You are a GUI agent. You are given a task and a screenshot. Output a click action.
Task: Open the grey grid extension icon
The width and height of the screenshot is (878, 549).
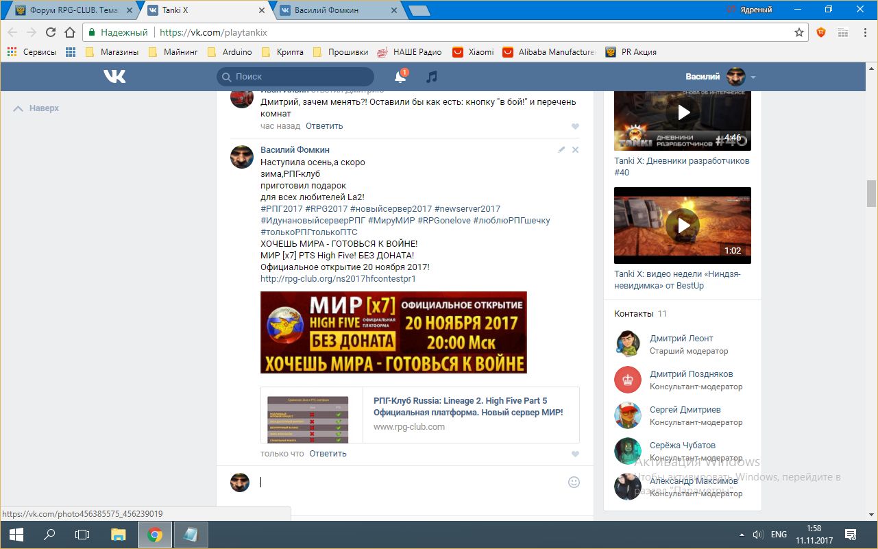843,32
